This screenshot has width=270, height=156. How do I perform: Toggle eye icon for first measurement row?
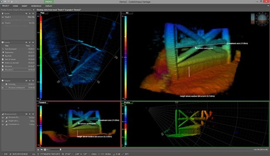(x=3, y=118)
